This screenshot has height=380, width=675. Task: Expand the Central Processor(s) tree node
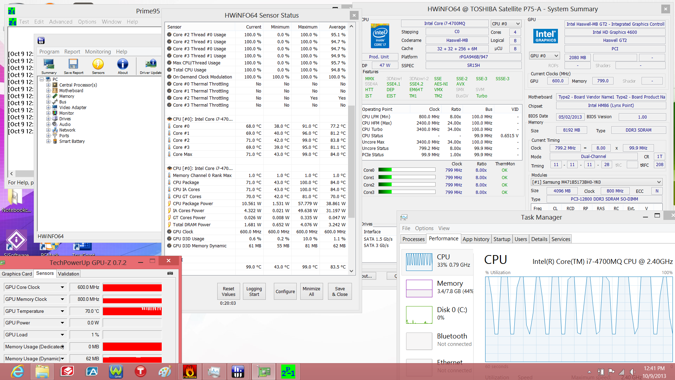click(x=49, y=85)
